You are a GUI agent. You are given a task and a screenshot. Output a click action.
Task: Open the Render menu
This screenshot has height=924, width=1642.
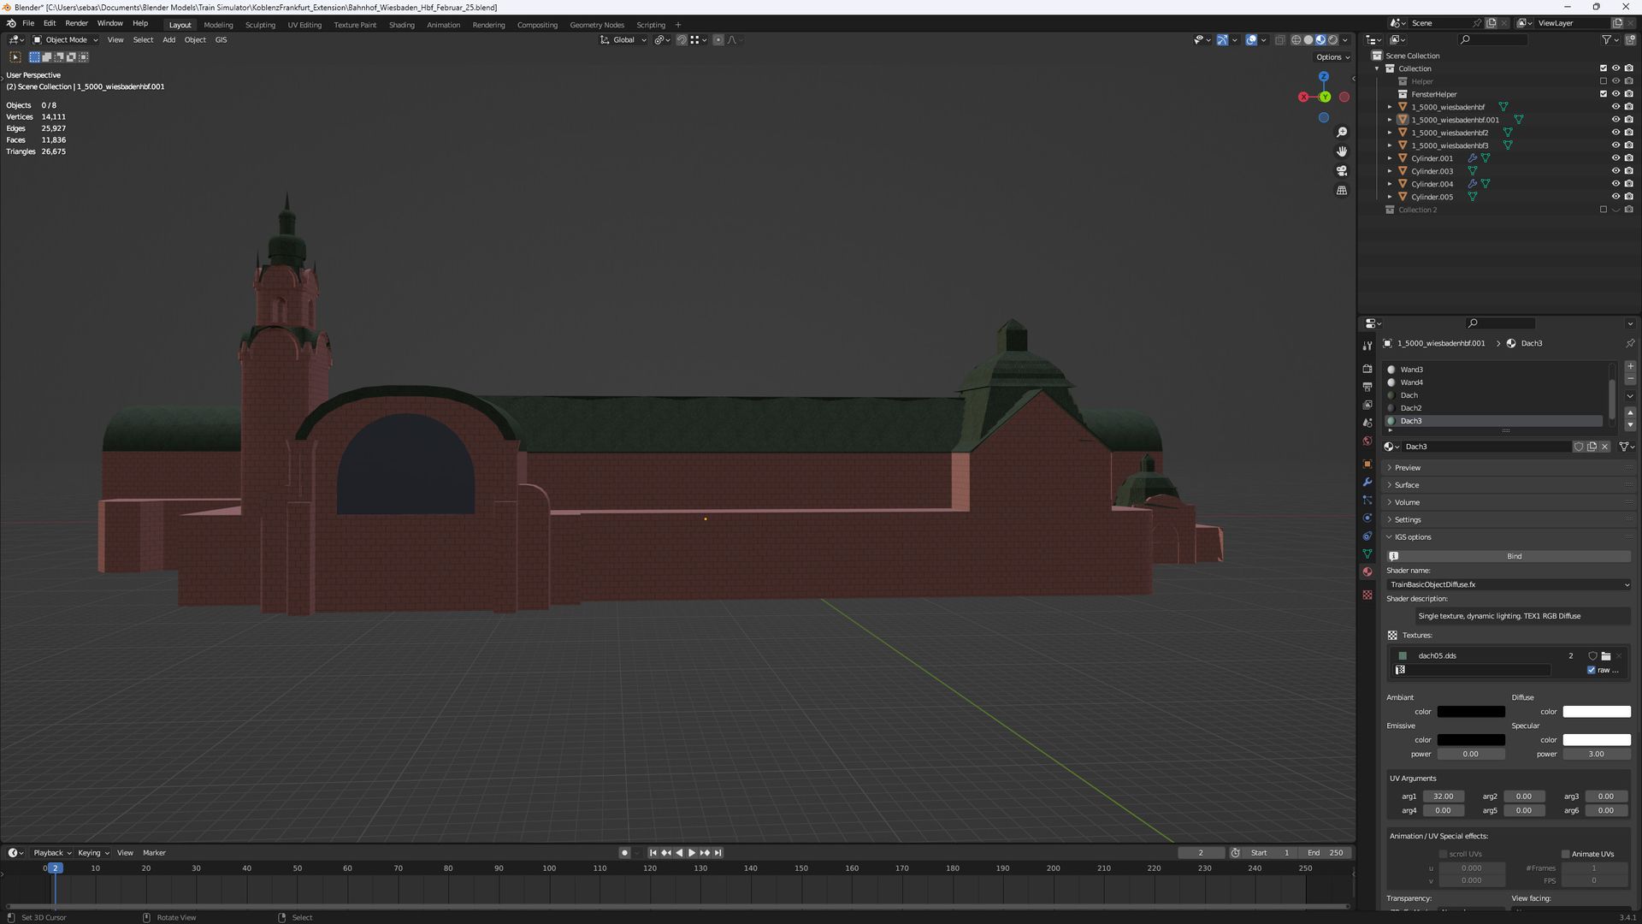coord(76,23)
